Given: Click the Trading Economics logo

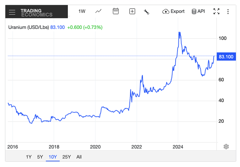Looking at the screenshot, I should pos(36,13).
